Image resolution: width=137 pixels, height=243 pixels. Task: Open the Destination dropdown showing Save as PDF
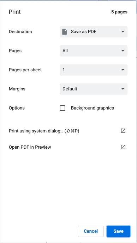tap(94, 32)
